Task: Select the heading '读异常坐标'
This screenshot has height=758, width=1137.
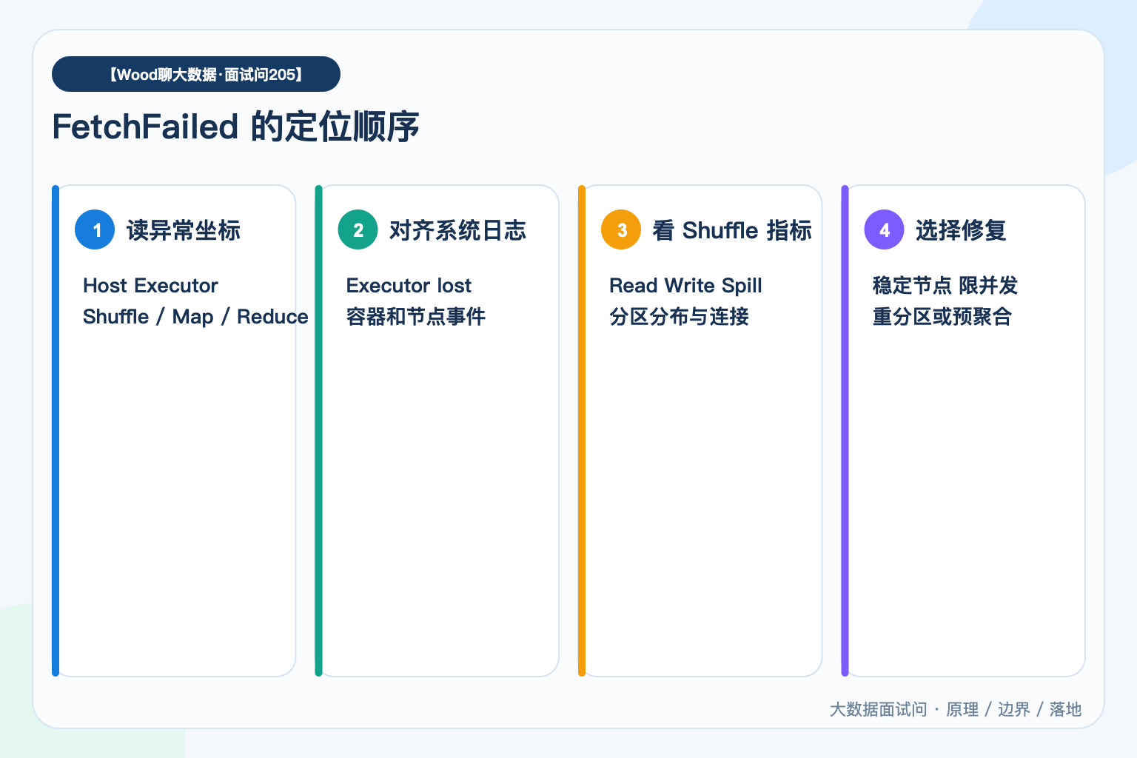Action: tap(184, 230)
